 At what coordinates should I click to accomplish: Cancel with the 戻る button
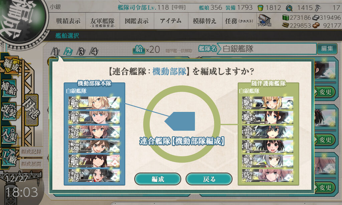pos(209,179)
